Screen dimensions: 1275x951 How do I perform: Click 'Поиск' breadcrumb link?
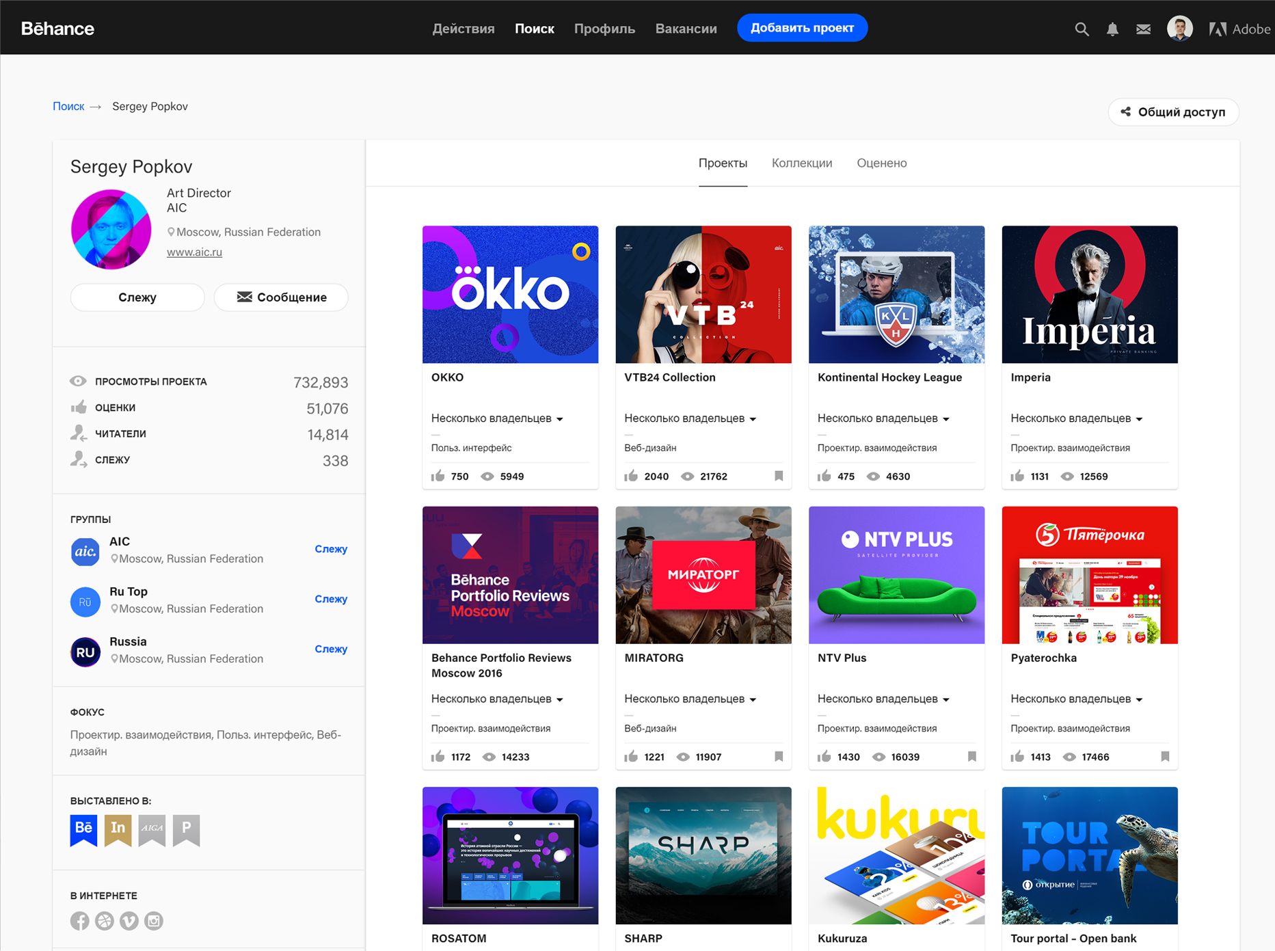68,107
